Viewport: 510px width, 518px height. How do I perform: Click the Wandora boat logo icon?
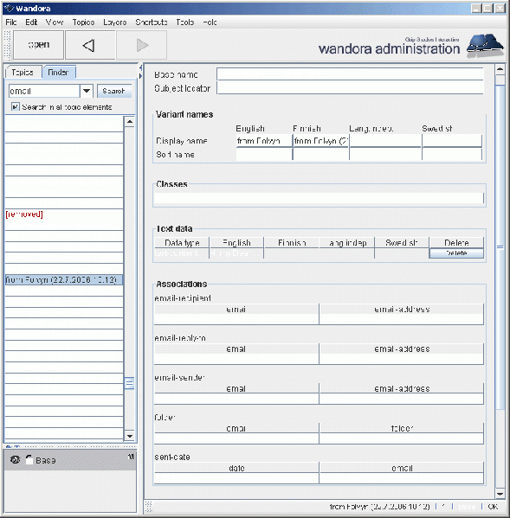pos(485,46)
